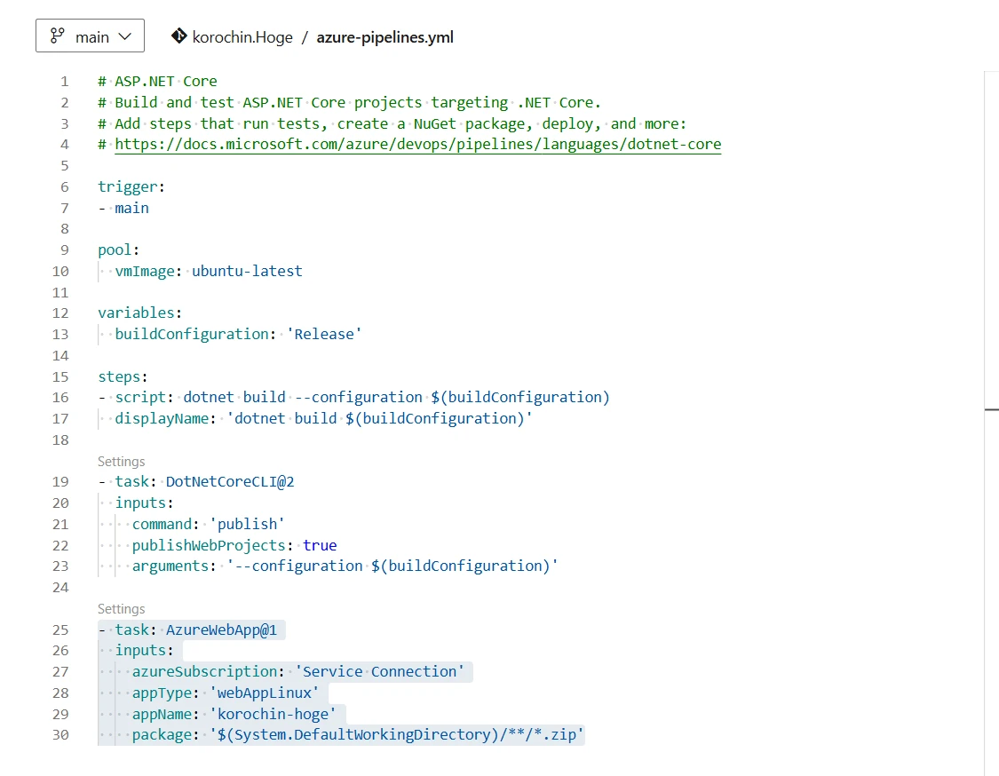Click the scrollbar position marker on right edge
Image resolution: width=999 pixels, height=776 pixels.
pyautogui.click(x=991, y=410)
